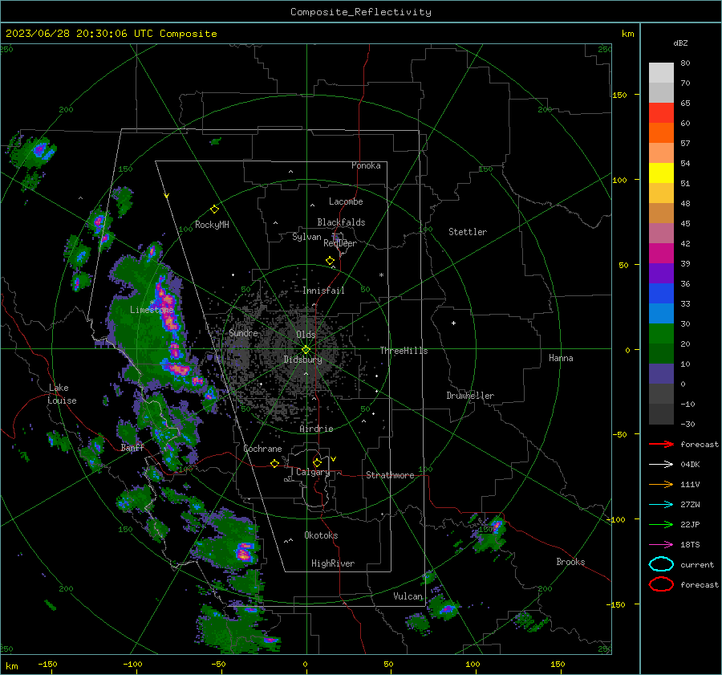Click the 04DK legend label
Viewport: 722px width, 675px height.
tap(690, 465)
